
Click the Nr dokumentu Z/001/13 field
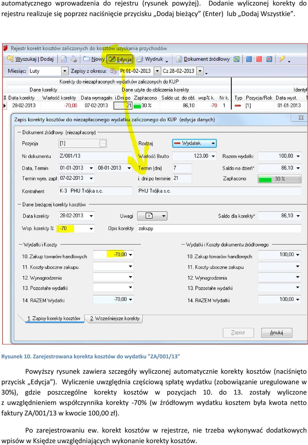(x=96, y=156)
